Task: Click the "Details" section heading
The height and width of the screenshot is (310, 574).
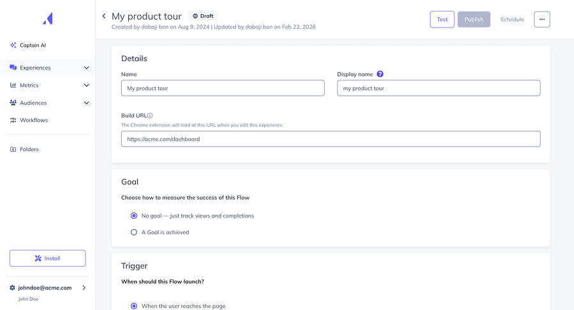Action: 134,59
